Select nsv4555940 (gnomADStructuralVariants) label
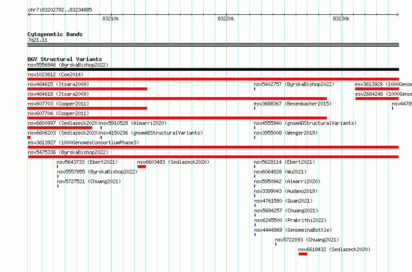412x272 pixels. (305, 123)
